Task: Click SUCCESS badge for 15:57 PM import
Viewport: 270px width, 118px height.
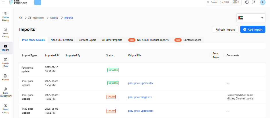Action: tap(113, 83)
